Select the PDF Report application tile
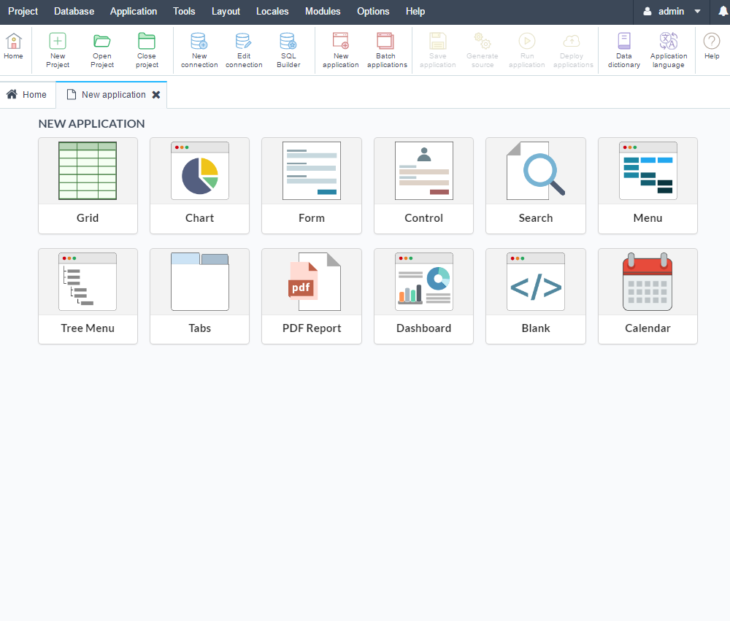 311,296
